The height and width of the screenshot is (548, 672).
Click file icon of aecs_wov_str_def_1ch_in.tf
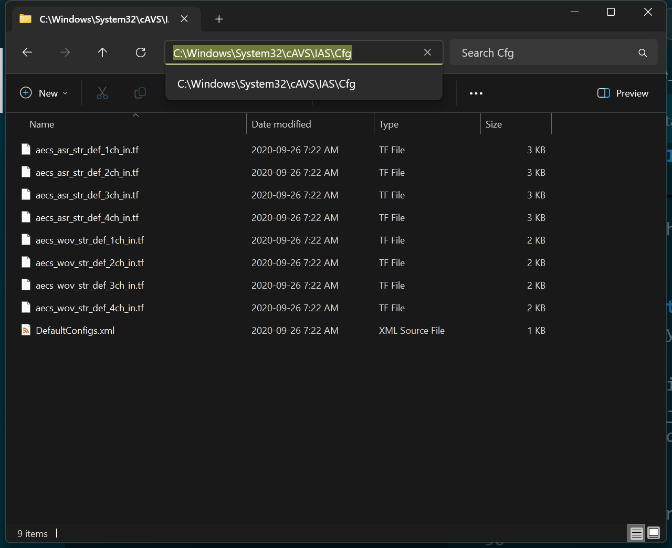pyautogui.click(x=26, y=239)
